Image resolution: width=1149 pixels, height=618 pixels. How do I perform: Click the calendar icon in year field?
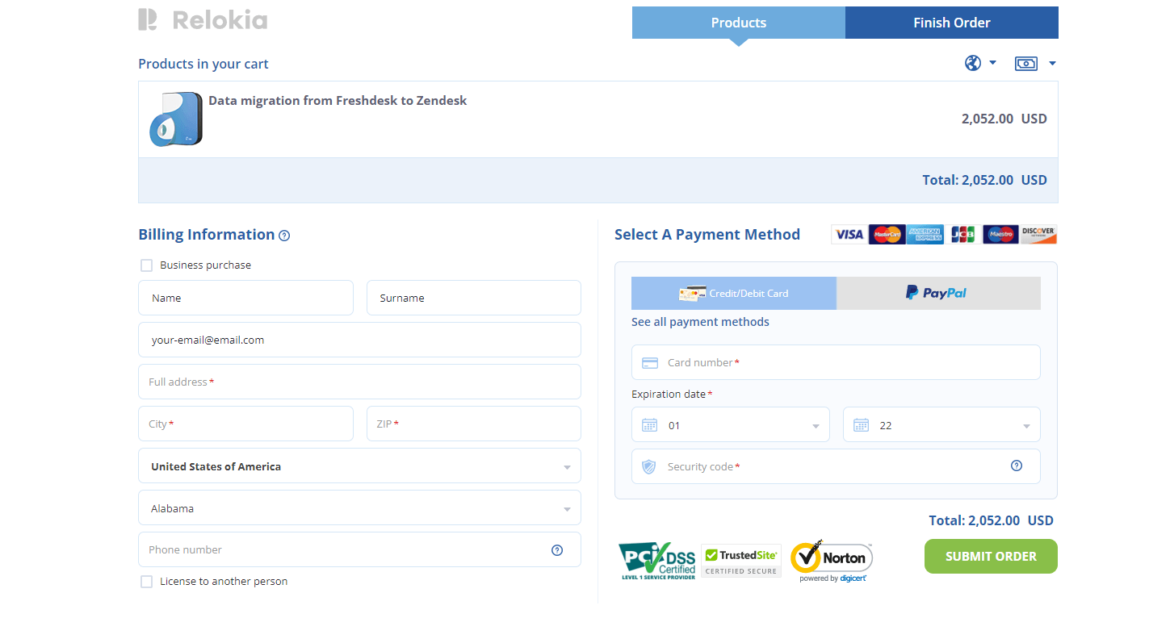(x=861, y=425)
